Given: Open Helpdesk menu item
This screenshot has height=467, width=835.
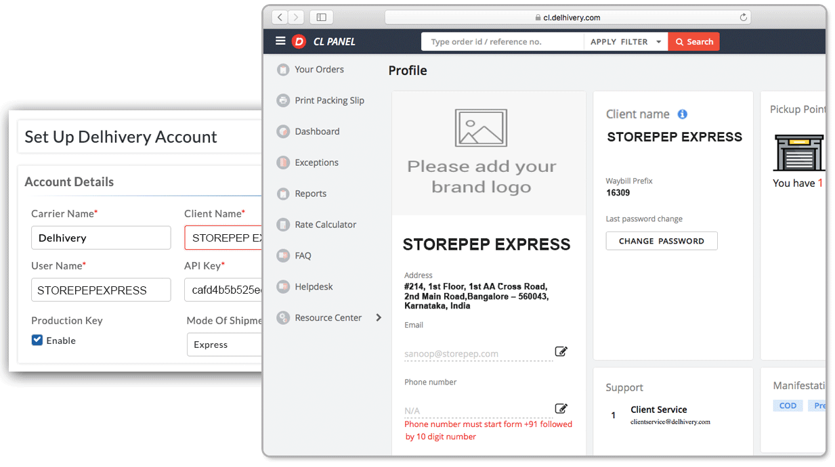Looking at the screenshot, I should click(314, 287).
